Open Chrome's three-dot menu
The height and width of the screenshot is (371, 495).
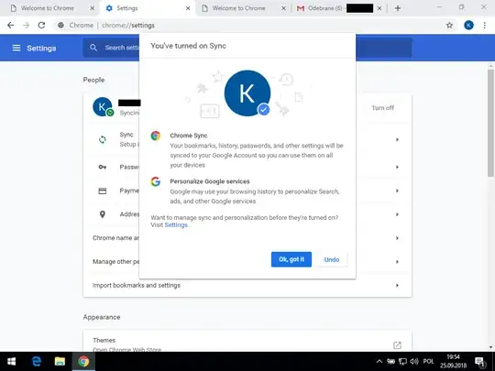coord(485,26)
